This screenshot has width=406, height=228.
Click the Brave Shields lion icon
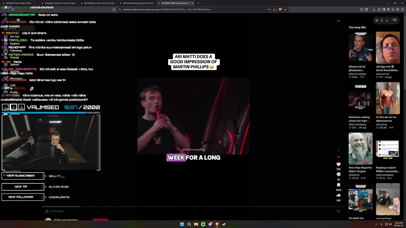pyautogui.click(x=280, y=9)
